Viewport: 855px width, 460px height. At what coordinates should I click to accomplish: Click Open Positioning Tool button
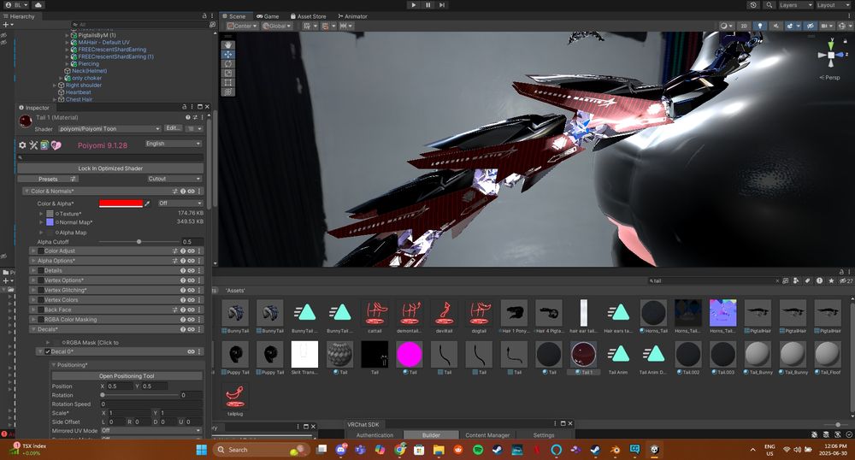(x=127, y=376)
